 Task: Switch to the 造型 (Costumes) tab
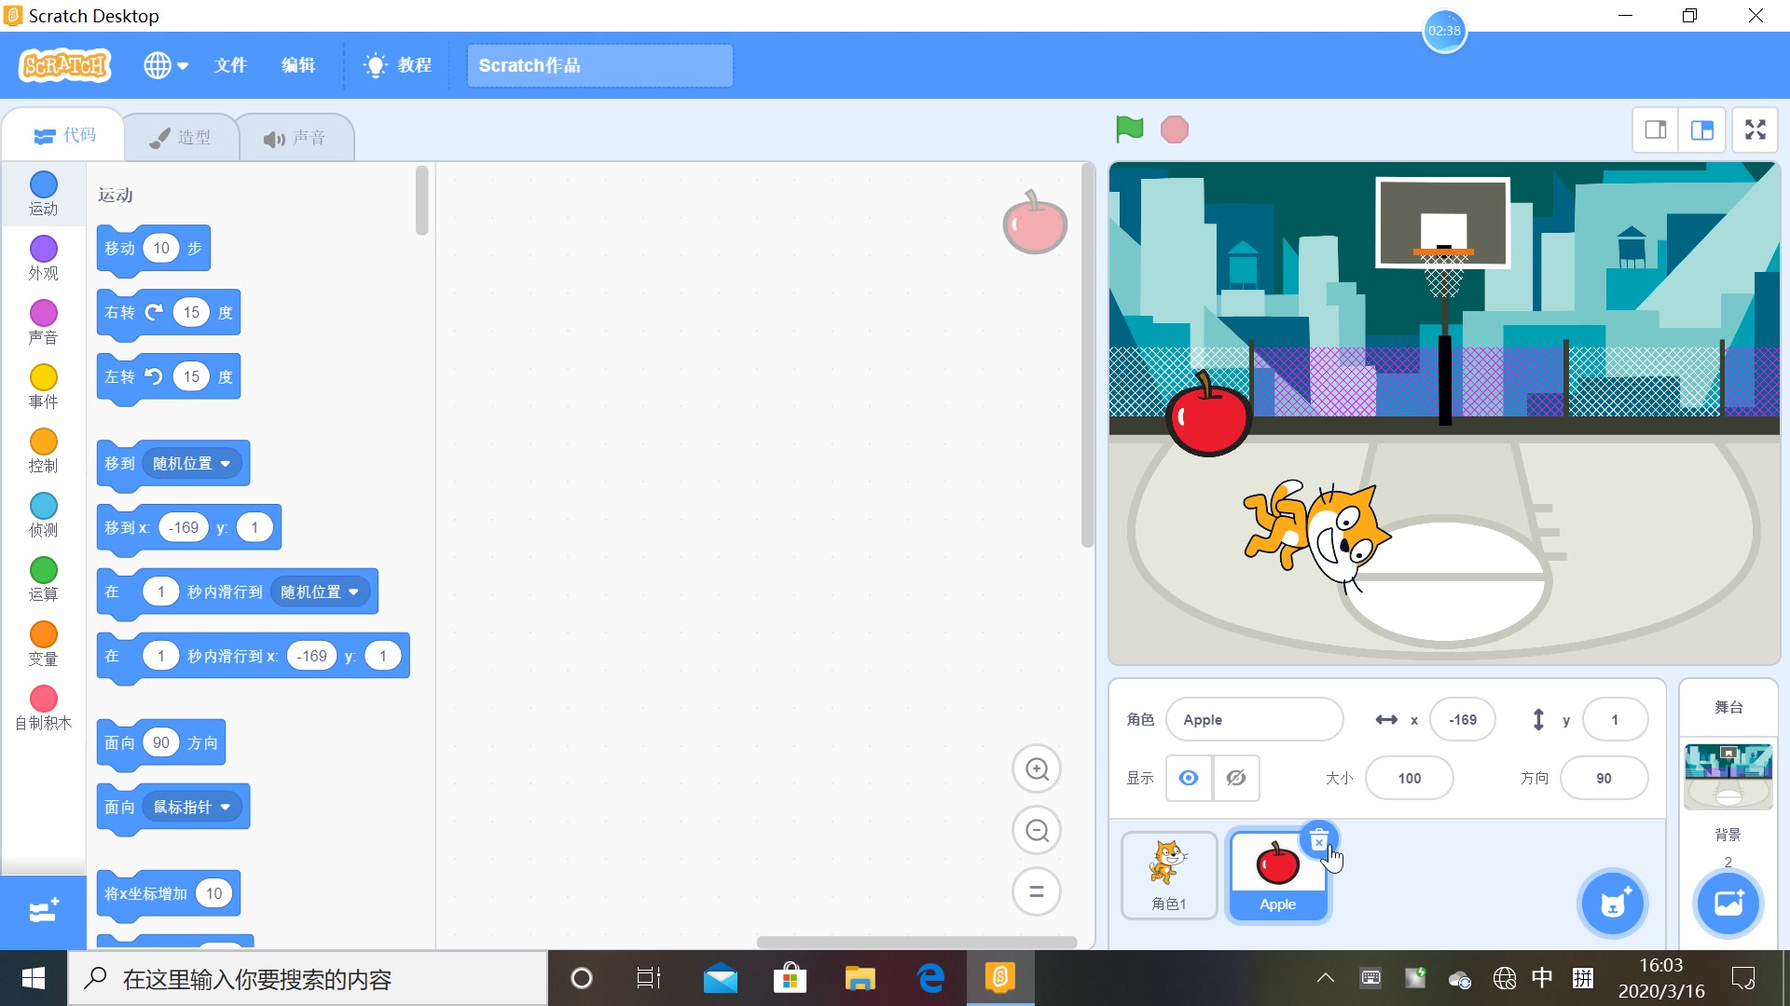[180, 138]
